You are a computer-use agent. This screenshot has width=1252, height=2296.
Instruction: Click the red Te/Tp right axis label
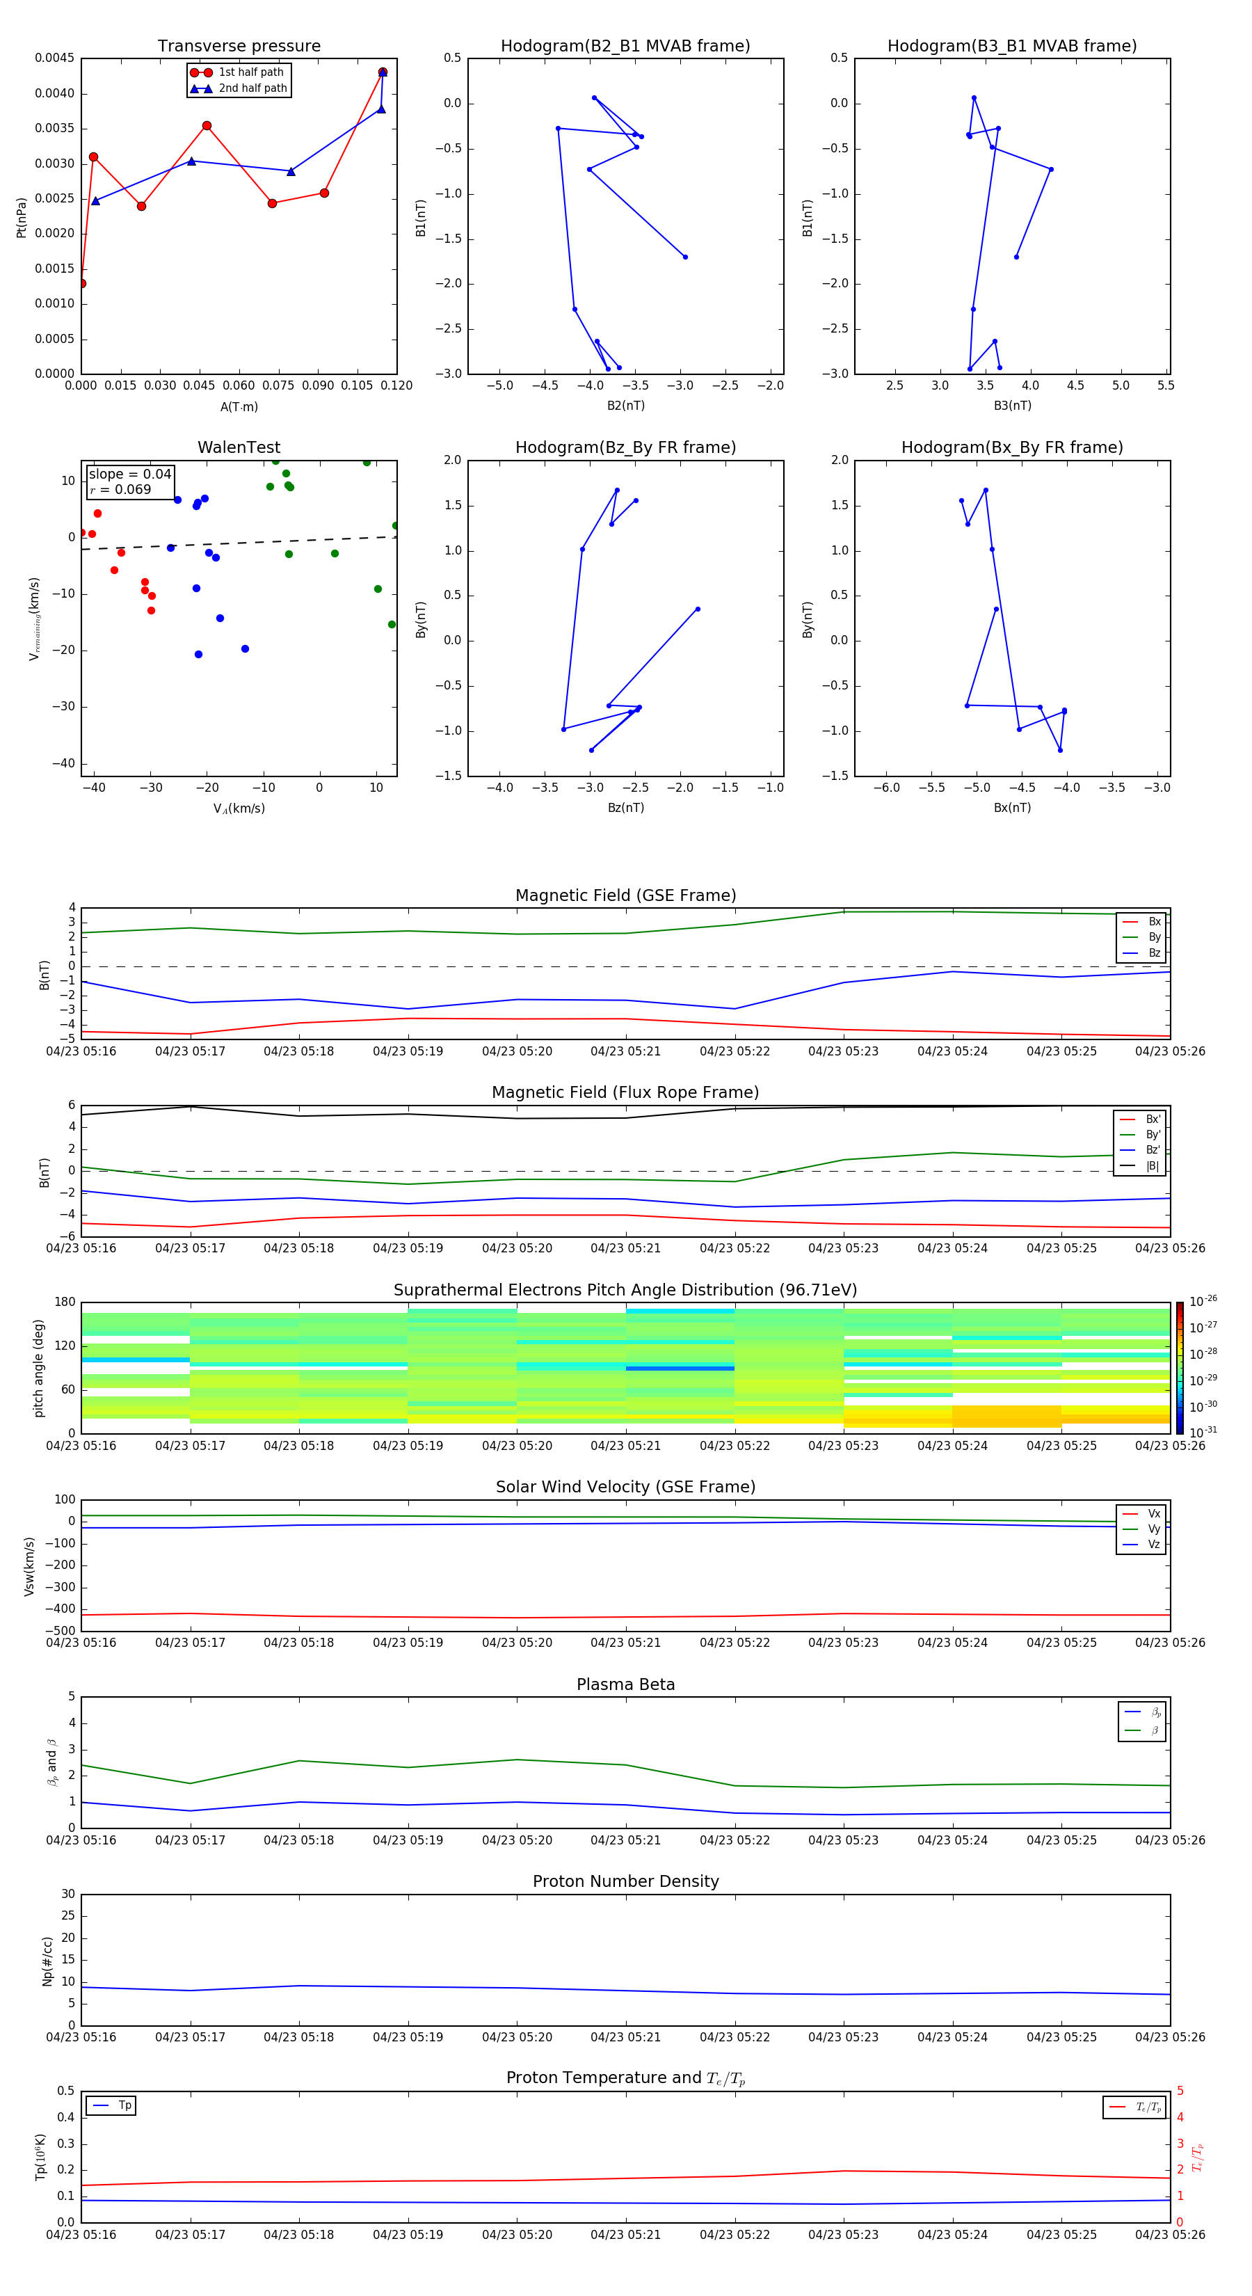click(1198, 2158)
